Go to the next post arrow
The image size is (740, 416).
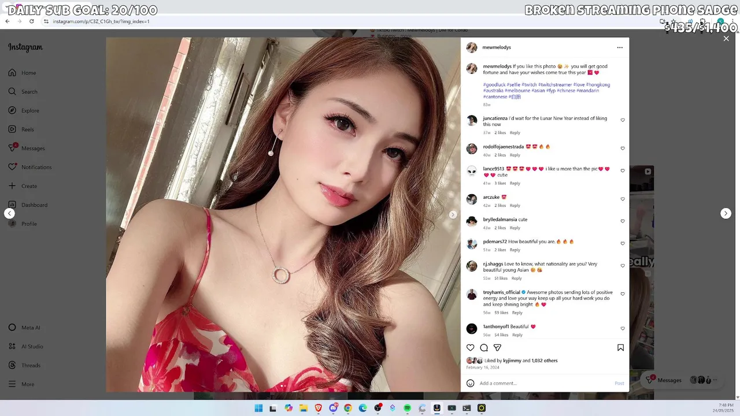click(x=726, y=213)
